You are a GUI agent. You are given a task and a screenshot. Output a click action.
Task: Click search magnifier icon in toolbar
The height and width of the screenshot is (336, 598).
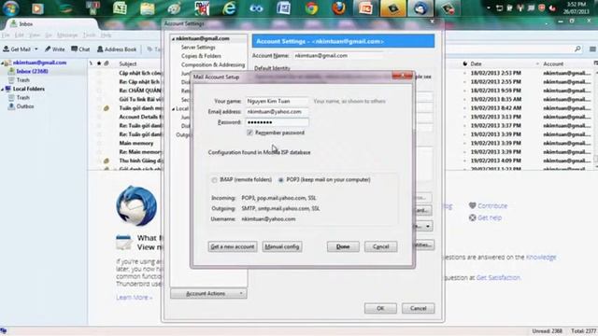577,49
